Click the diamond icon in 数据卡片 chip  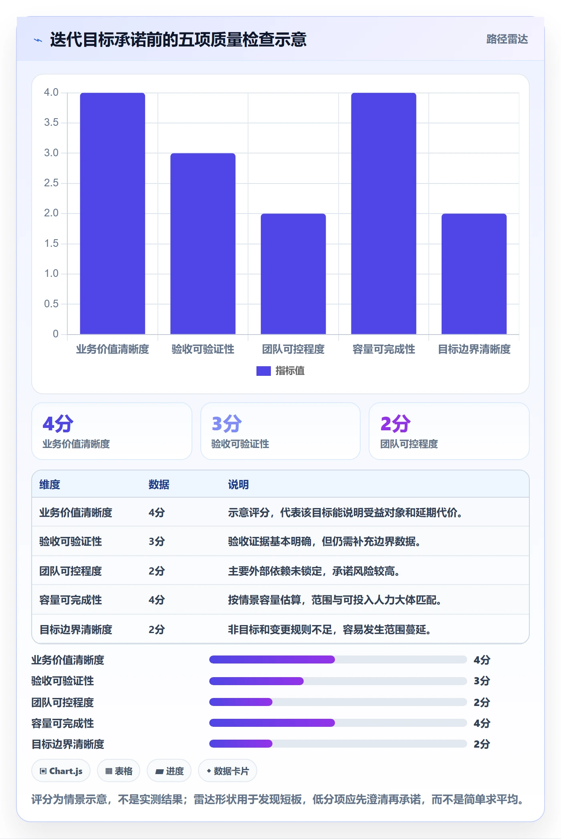[209, 771]
